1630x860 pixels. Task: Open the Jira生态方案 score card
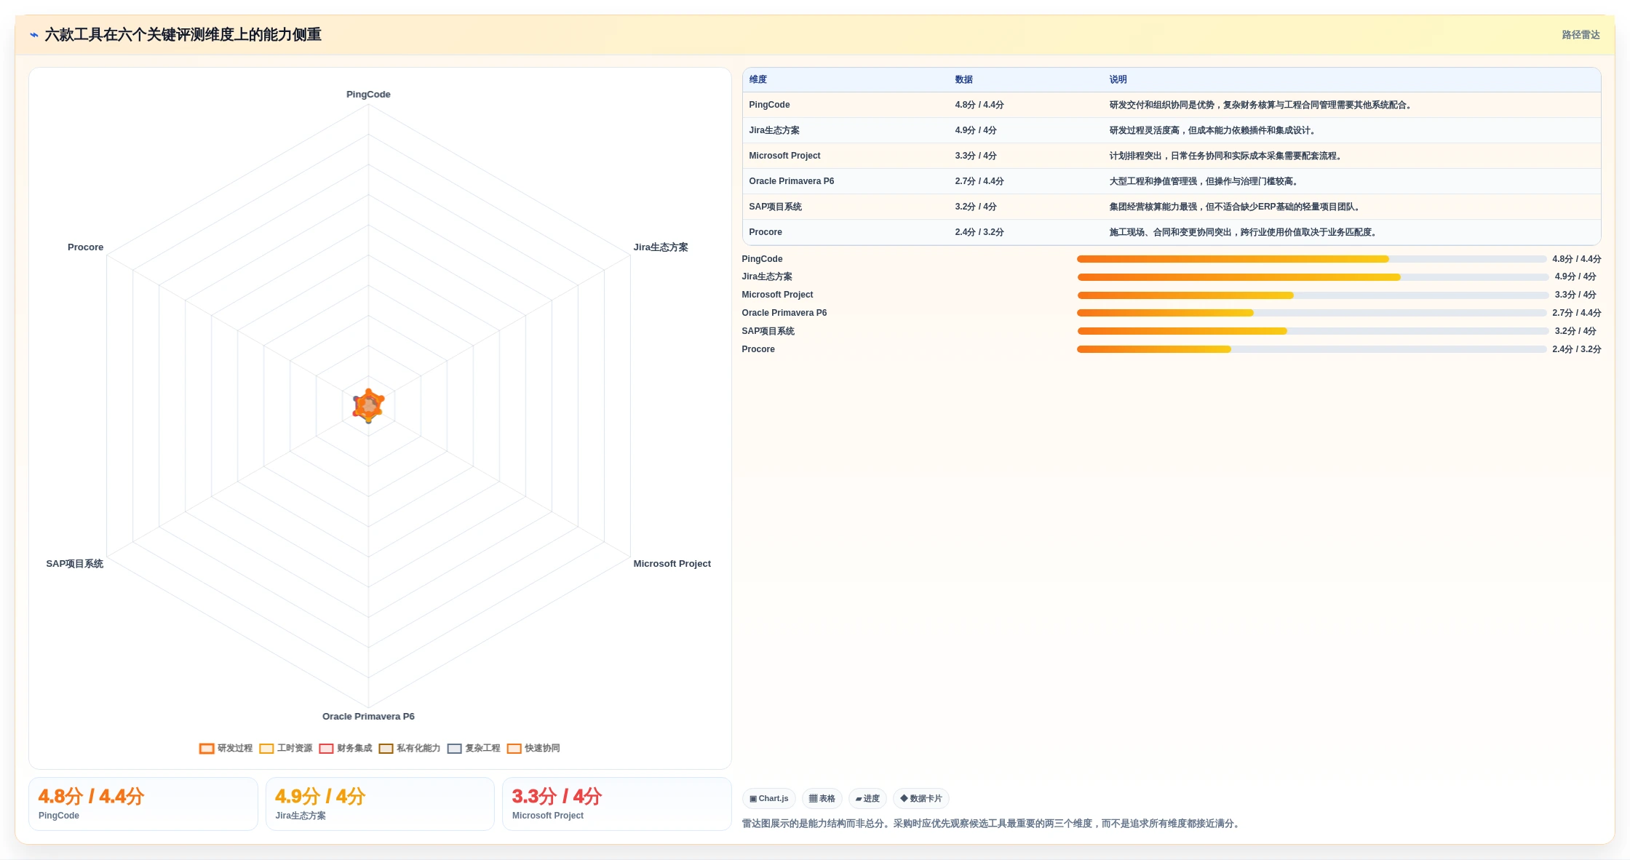tap(380, 804)
